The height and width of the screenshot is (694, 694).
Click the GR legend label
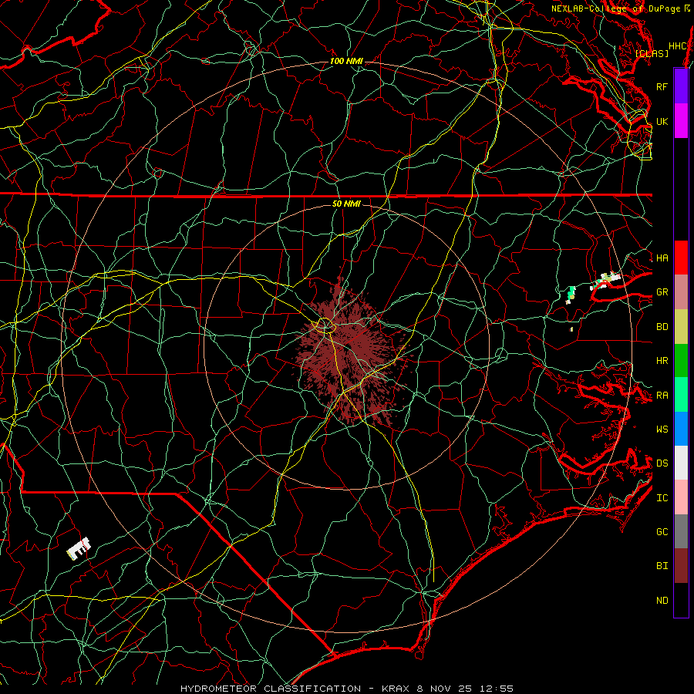pos(662,292)
